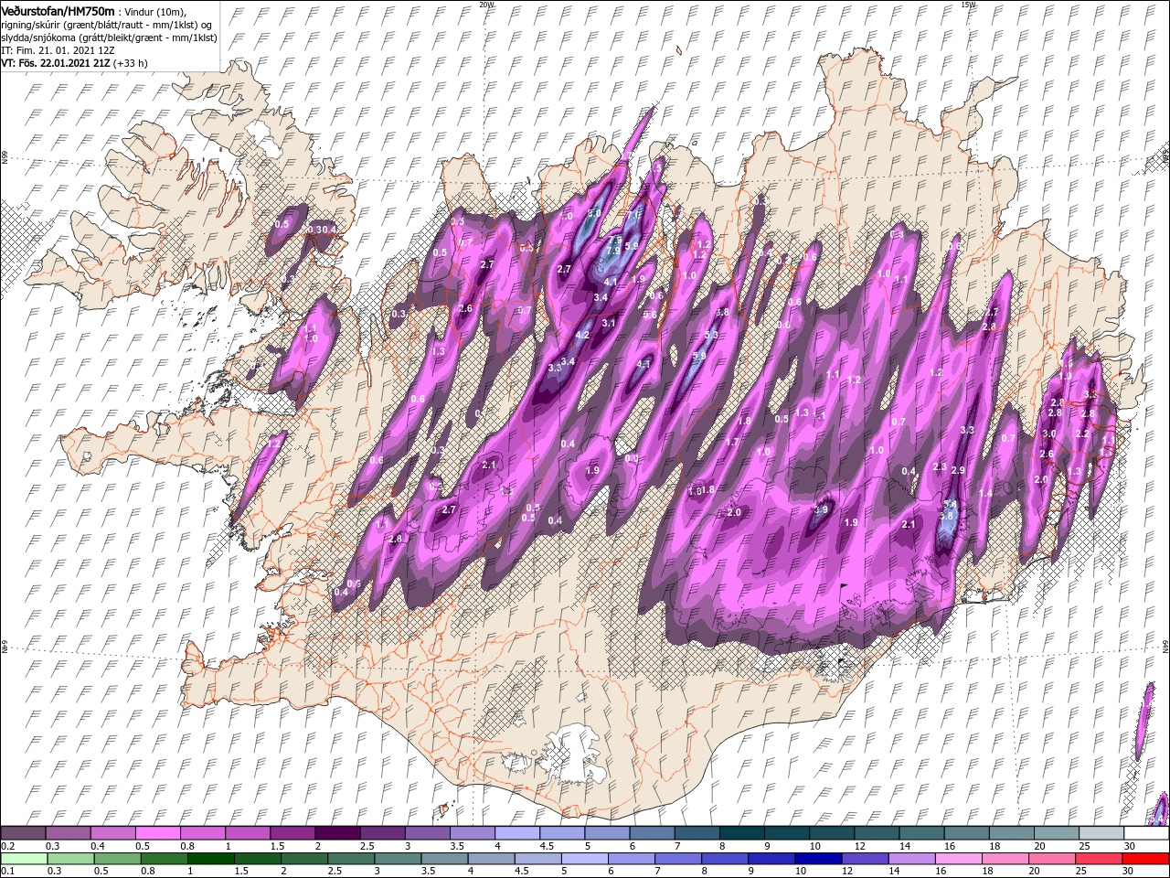Select the 2.2 value in the Eastfjords
The width and height of the screenshot is (1170, 878).
tap(1082, 434)
